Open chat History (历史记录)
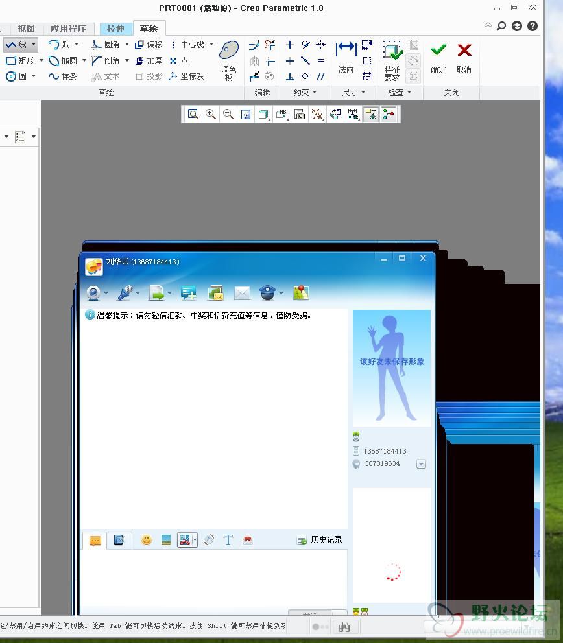Image resolution: width=563 pixels, height=643 pixels. [320, 540]
